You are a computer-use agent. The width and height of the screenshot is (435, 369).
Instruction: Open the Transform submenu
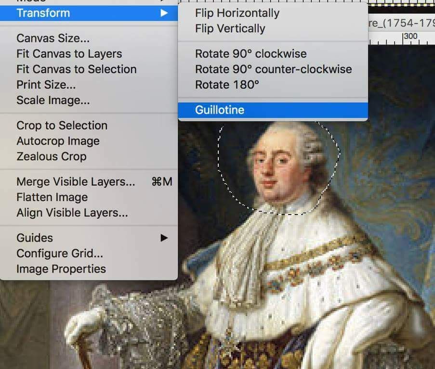89,13
